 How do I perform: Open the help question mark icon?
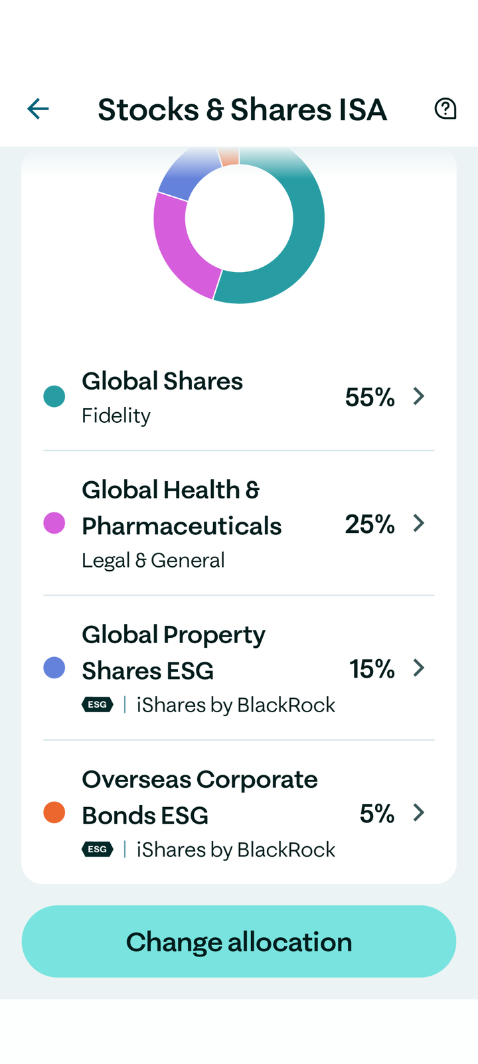pos(445,109)
